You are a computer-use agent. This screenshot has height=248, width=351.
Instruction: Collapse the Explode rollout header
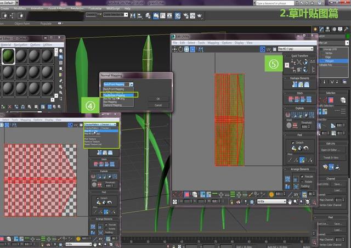pyautogui.click(x=299, y=108)
